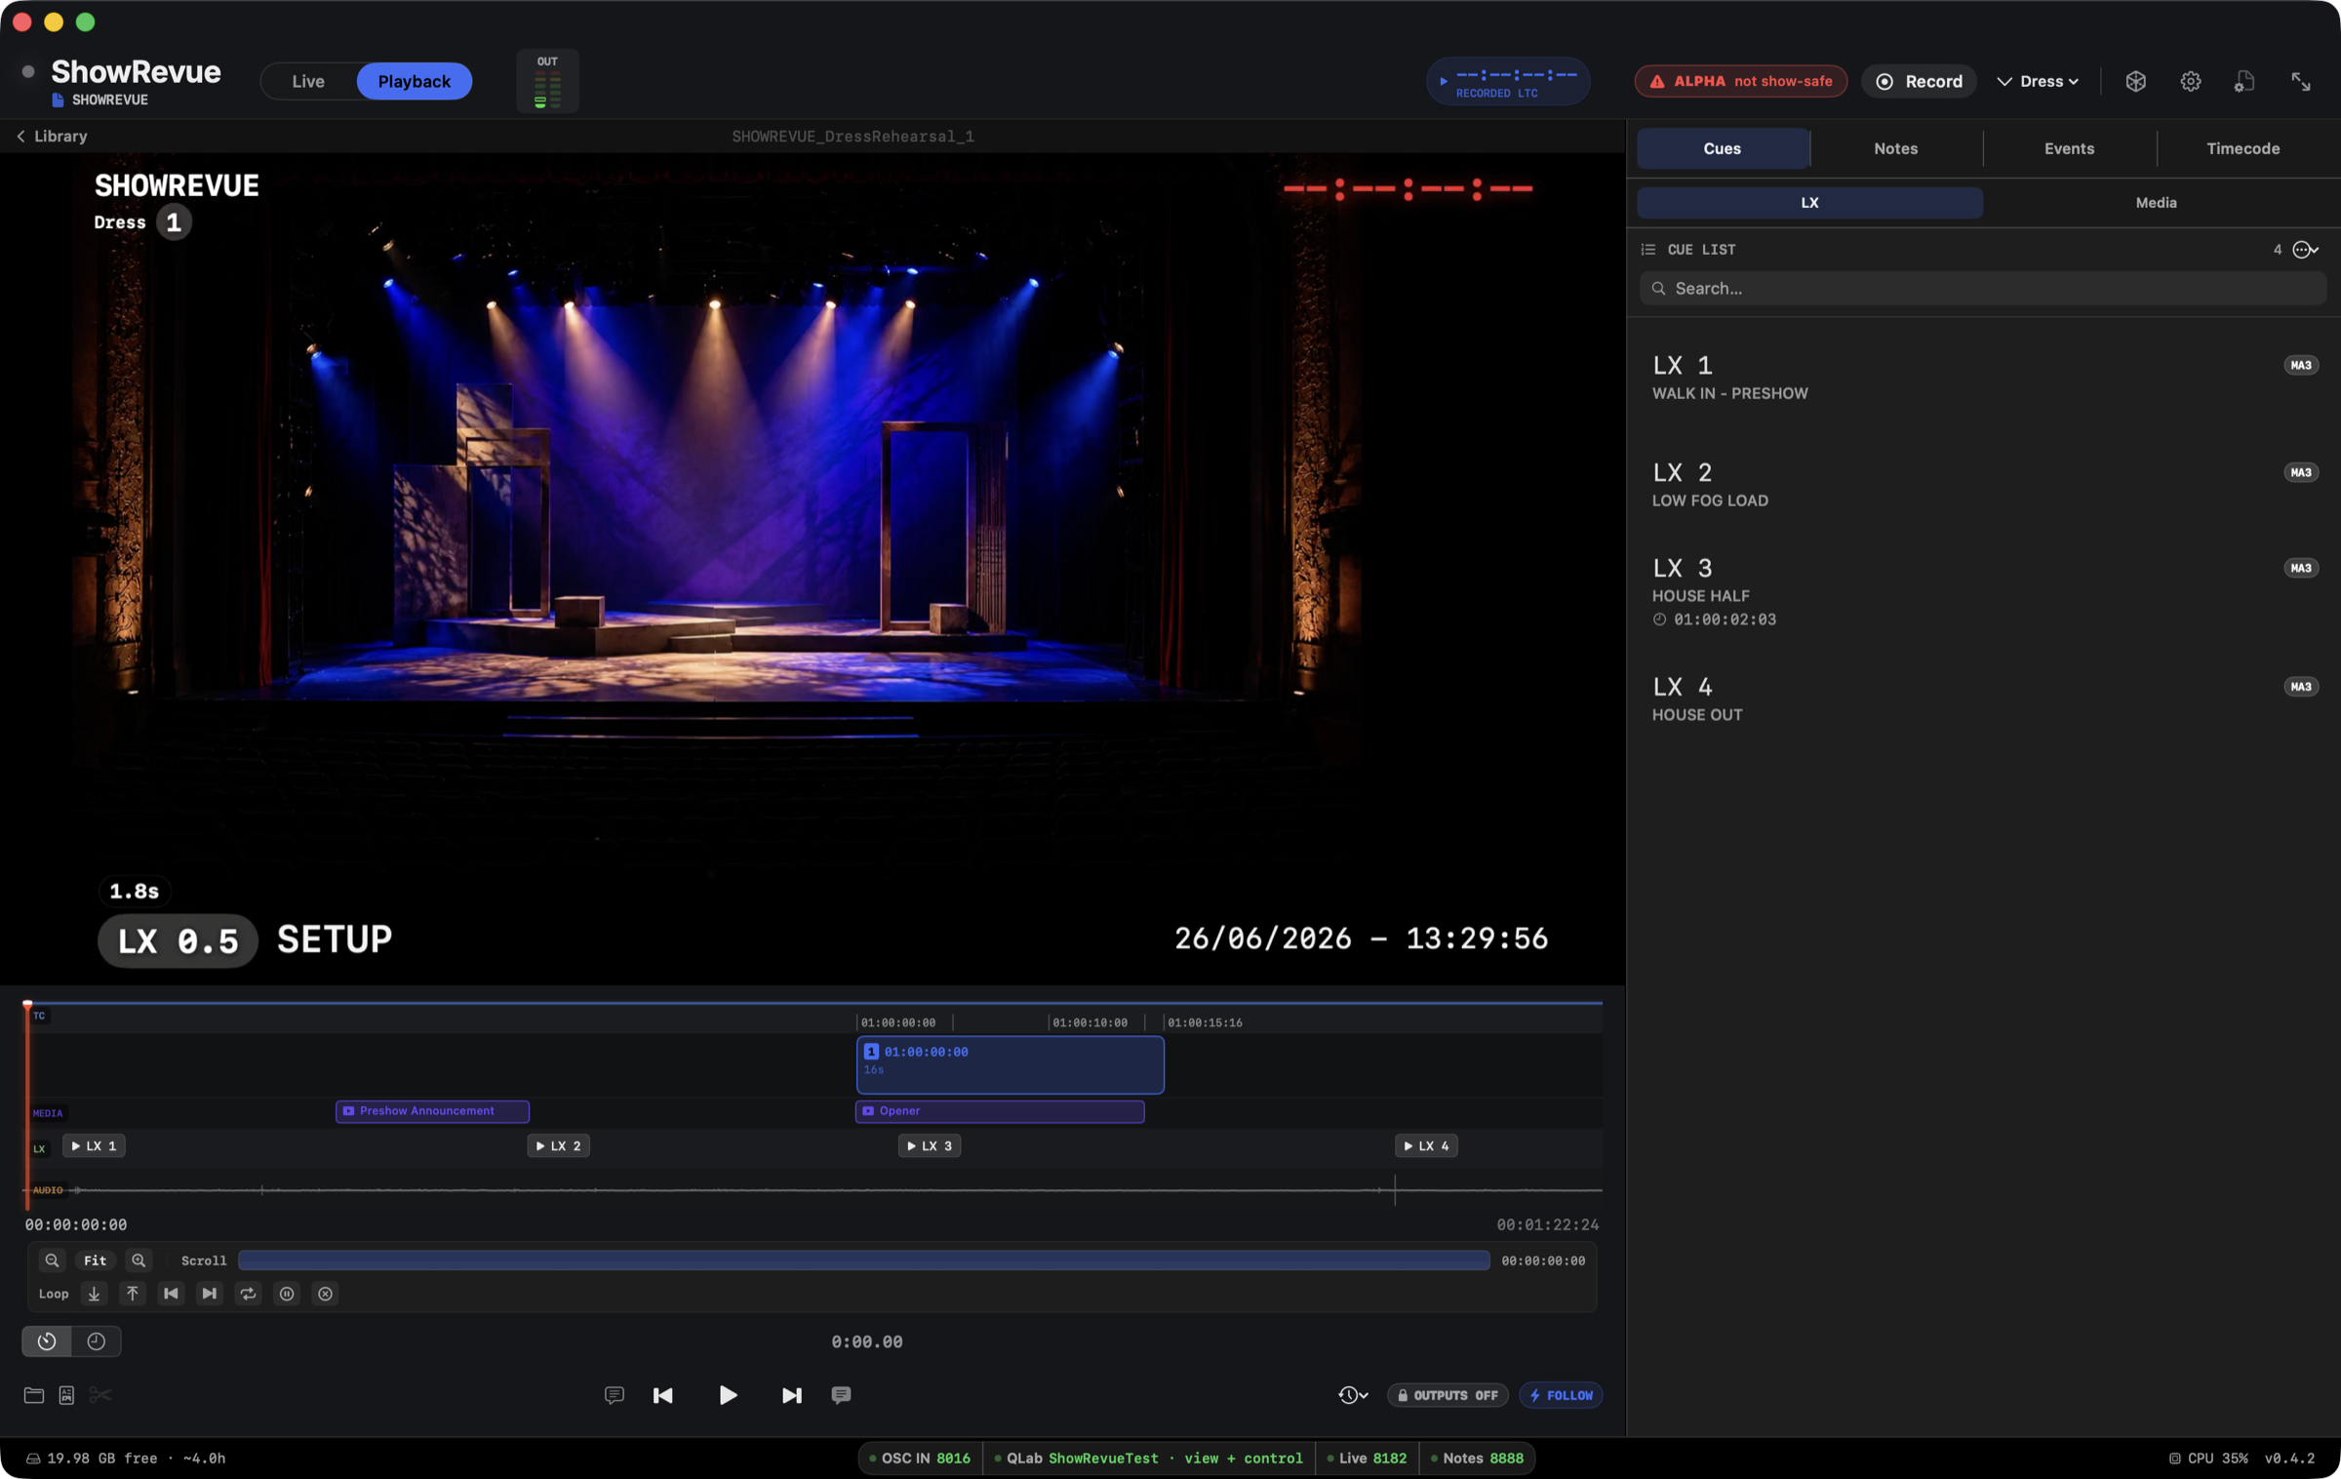Click LX 3 marker on the timeline

coord(929,1145)
